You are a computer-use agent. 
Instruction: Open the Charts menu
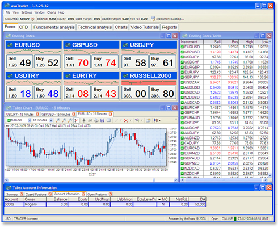pos(52,12)
